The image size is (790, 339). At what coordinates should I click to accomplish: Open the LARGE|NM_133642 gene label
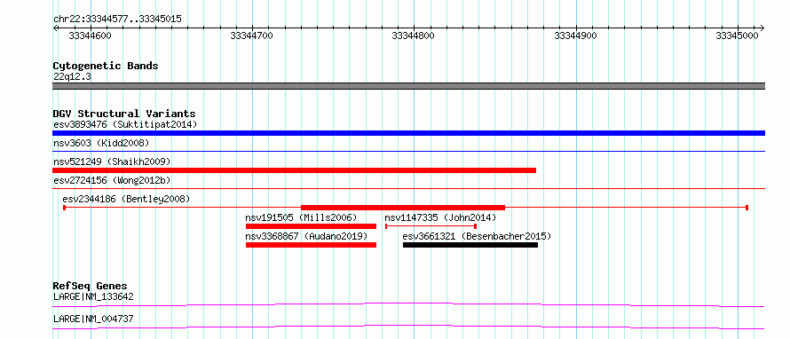pos(94,296)
